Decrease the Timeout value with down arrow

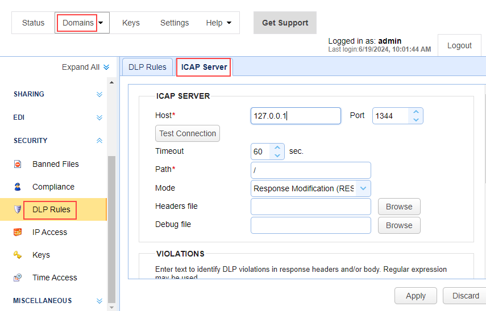277,155
